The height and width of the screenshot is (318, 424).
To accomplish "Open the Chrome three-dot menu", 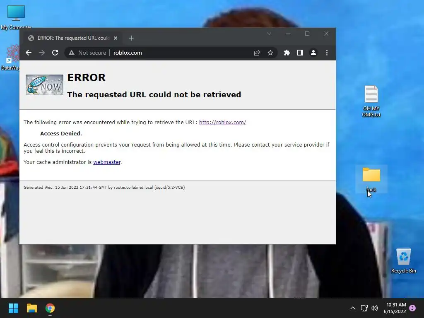I will tap(327, 53).
